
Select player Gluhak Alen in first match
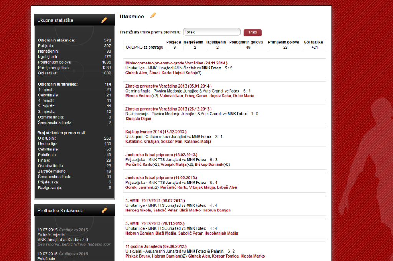click(x=136, y=73)
